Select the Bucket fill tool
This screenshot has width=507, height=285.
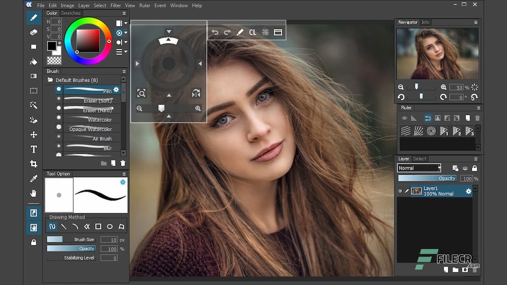pos(33,61)
